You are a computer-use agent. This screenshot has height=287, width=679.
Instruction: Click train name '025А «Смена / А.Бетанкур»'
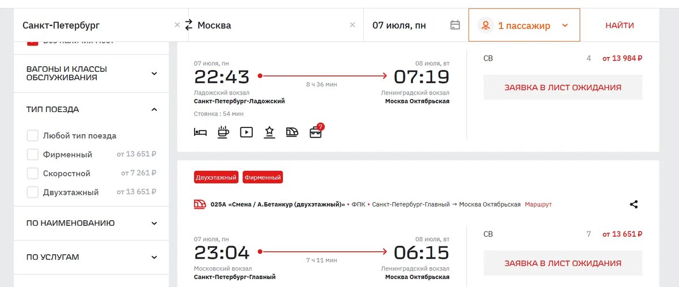278,204
